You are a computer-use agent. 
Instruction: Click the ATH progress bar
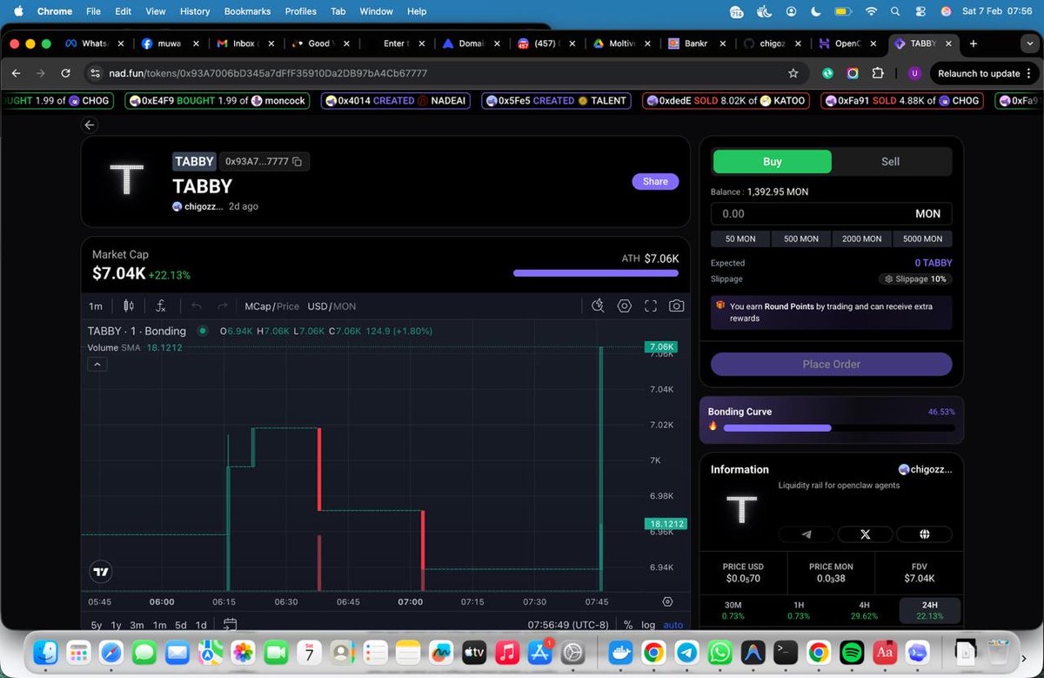(x=596, y=273)
